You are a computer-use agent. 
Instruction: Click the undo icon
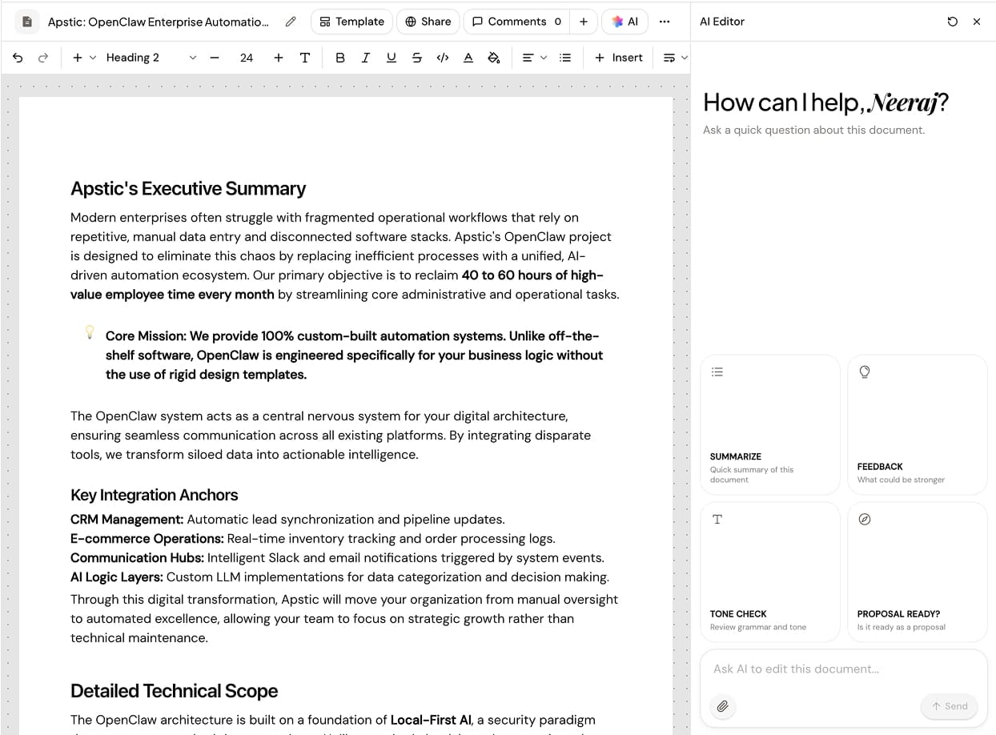(17, 57)
